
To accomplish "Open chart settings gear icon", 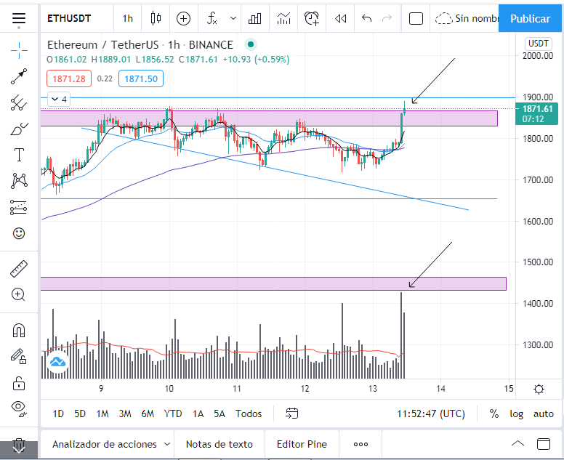I will [x=539, y=390].
